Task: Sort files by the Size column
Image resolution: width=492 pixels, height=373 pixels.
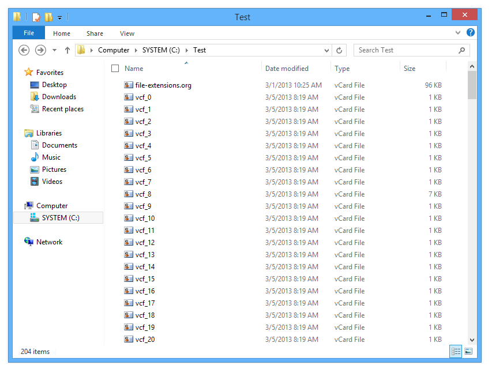Action: [x=410, y=68]
